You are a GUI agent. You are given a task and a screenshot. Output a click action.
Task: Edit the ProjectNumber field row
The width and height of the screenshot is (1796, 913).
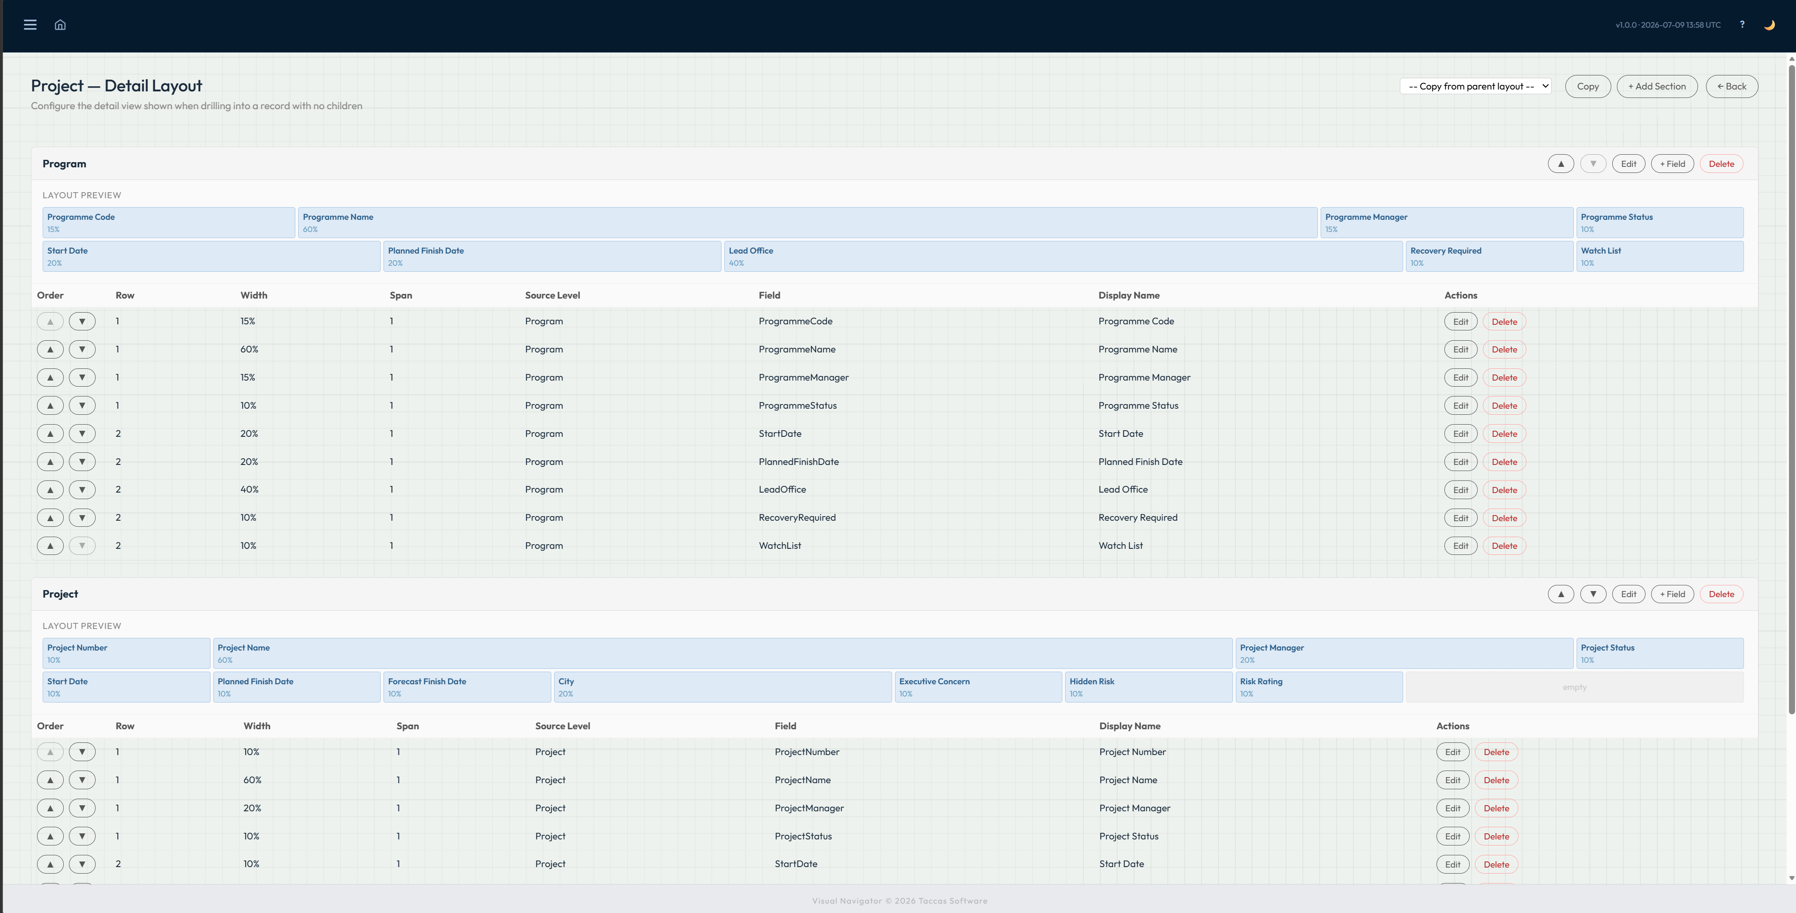pyautogui.click(x=1452, y=752)
